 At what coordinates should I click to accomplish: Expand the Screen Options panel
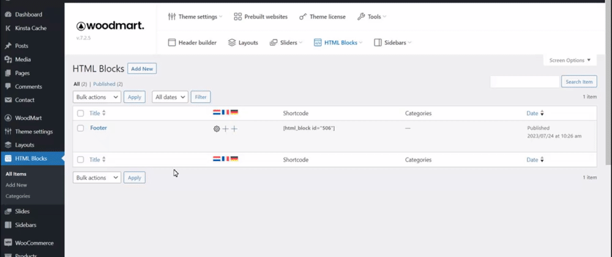click(x=570, y=61)
